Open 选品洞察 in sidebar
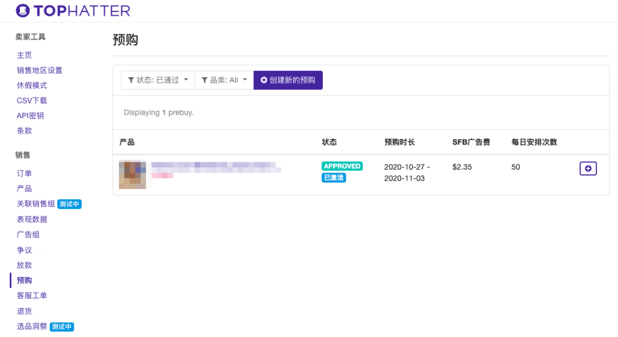Image resolution: width=618 pixels, height=337 pixels. 31,326
